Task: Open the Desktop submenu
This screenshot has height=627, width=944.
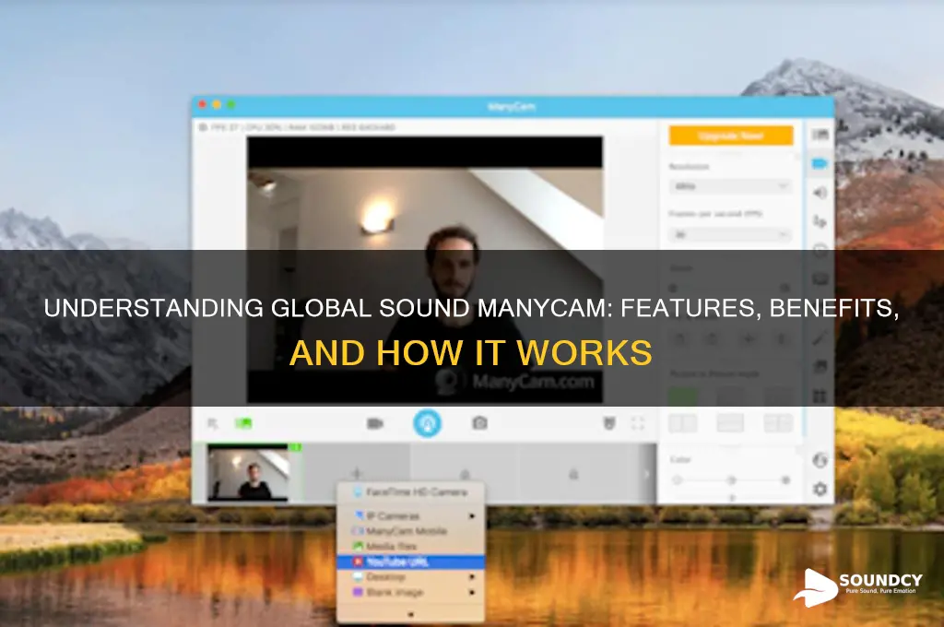Action: tap(410, 577)
